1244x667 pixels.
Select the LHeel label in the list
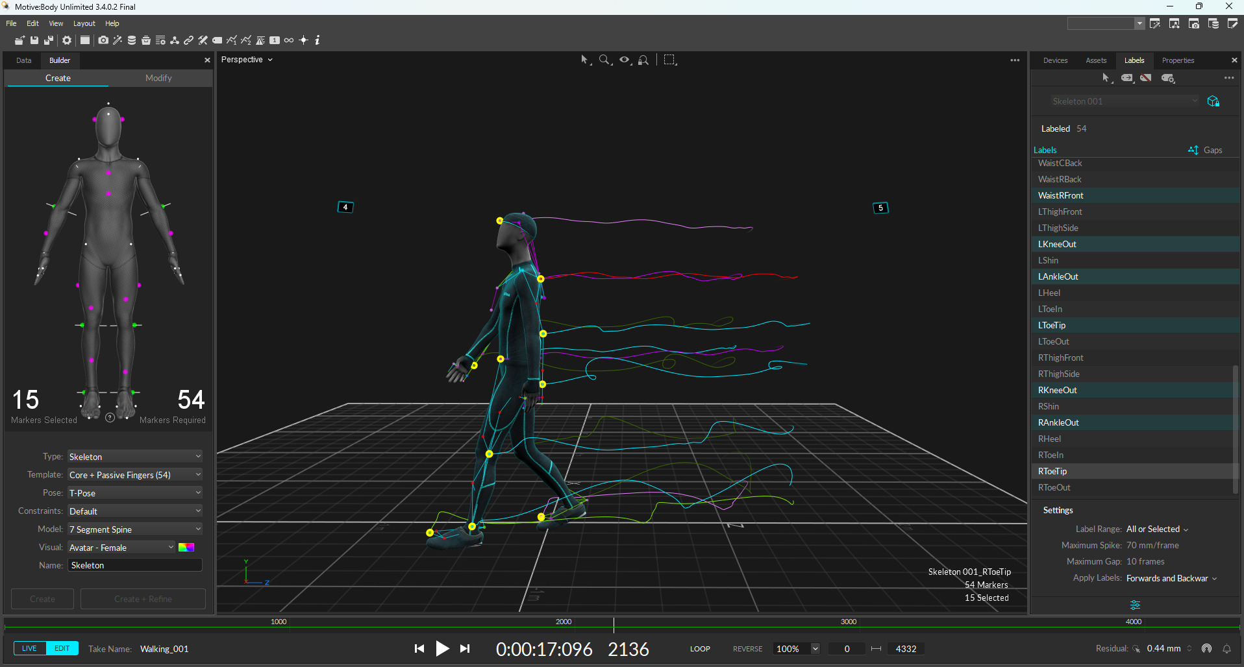(x=1049, y=293)
